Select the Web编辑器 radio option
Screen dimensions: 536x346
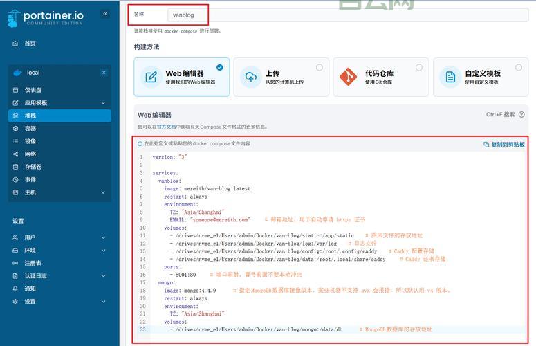point(220,67)
